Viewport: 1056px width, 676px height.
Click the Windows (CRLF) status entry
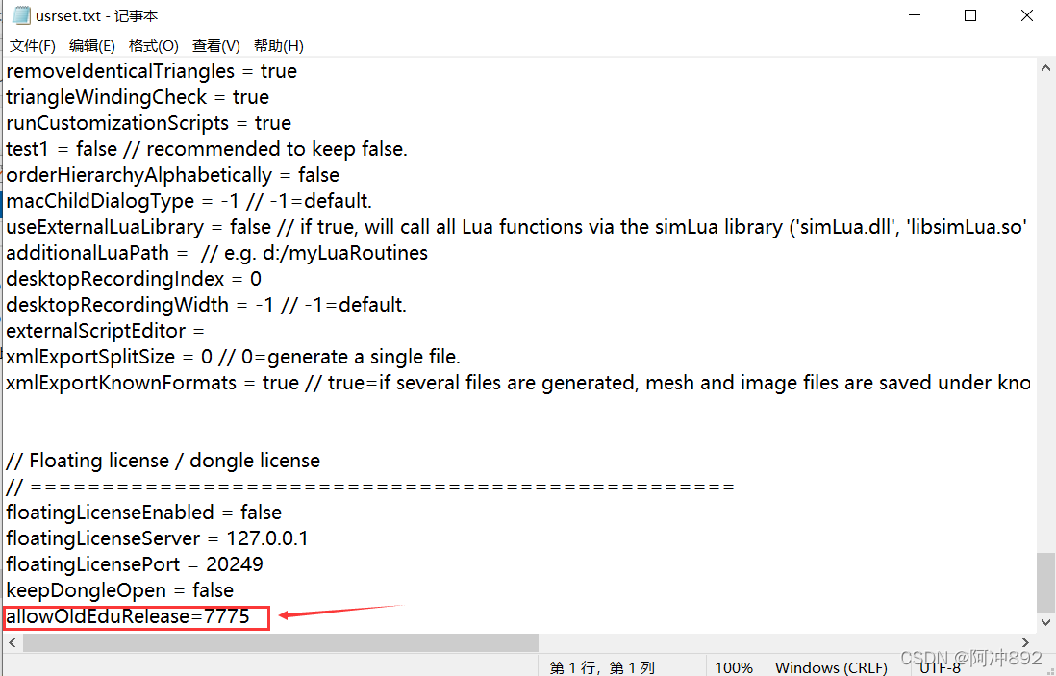point(831,667)
